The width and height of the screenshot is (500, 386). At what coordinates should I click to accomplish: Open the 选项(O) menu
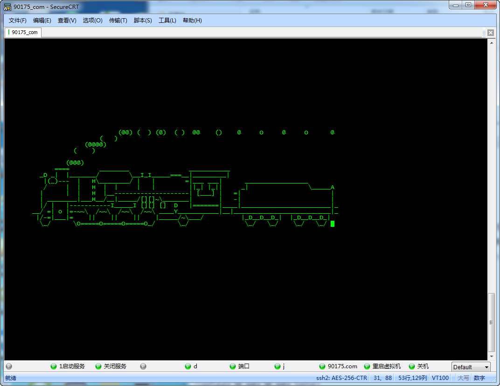[92, 21]
